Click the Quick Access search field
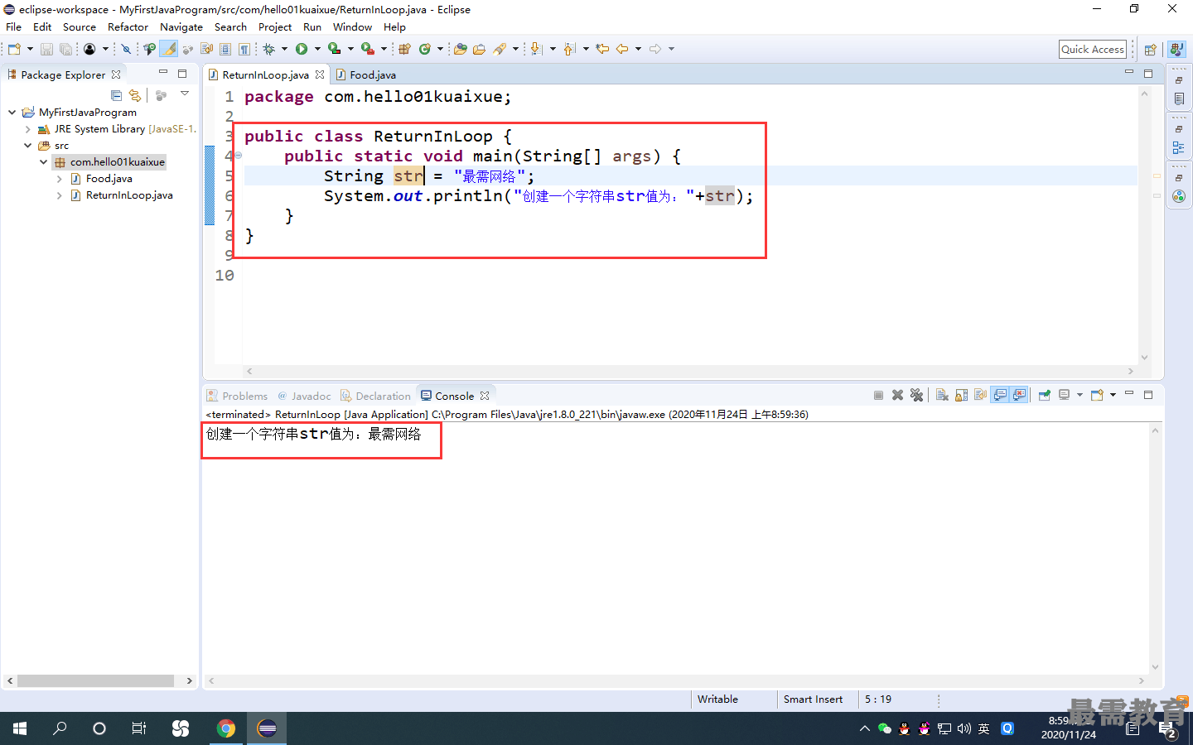 [1093, 49]
